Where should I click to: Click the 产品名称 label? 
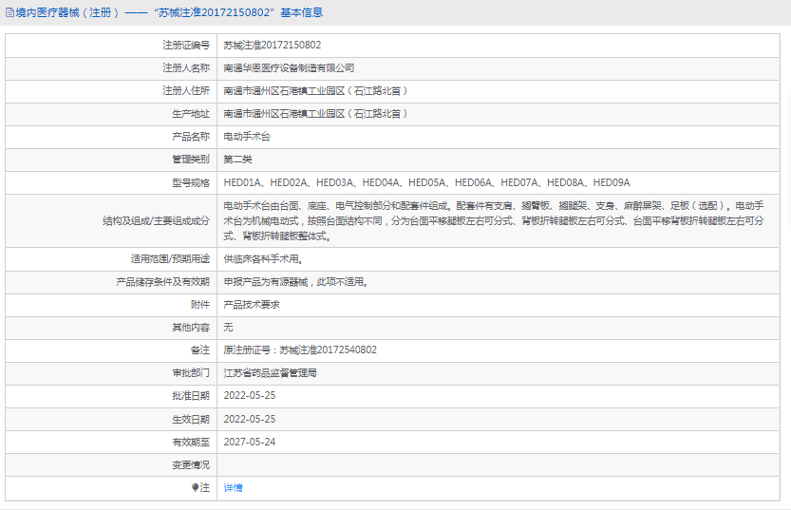tap(191, 137)
